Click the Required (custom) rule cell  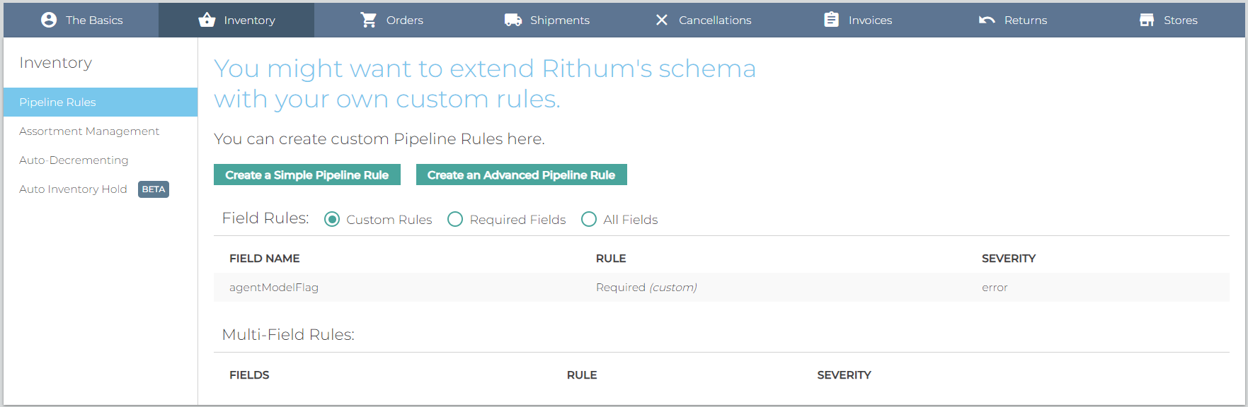[646, 287]
